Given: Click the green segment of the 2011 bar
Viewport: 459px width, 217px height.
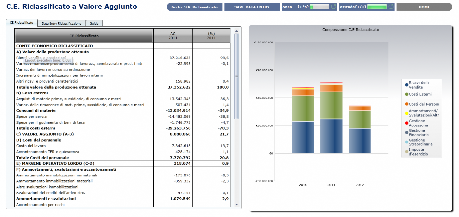Looking at the screenshot, I should [x=331, y=105].
